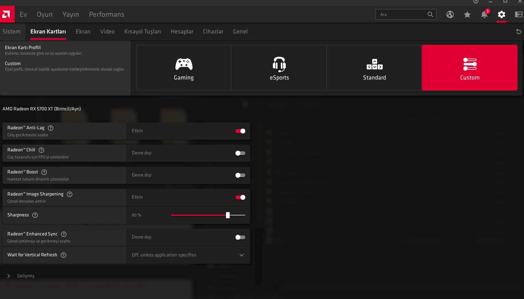Toggle sidebar panel icon

pyautogui.click(x=519, y=14)
